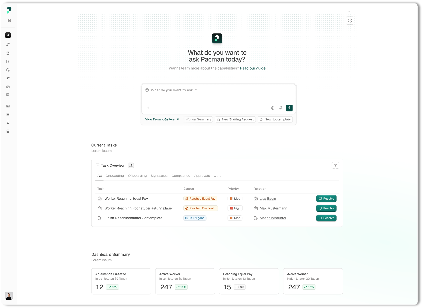423x308 pixels.
Task: Click the Status column header
Action: pyautogui.click(x=189, y=189)
